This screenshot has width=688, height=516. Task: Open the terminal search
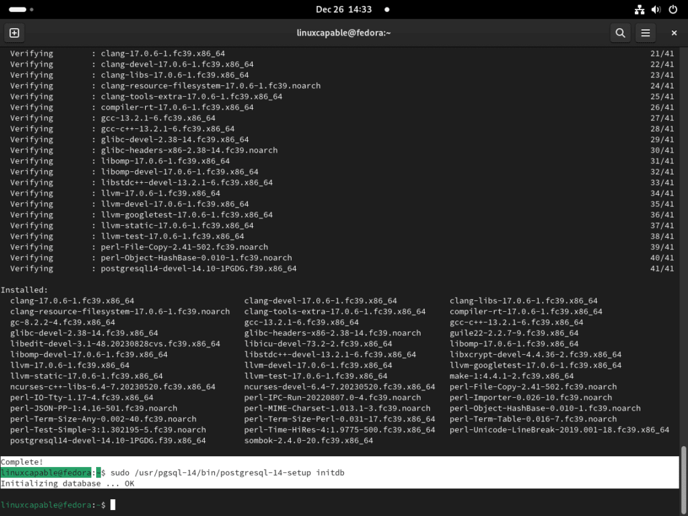[x=620, y=32]
